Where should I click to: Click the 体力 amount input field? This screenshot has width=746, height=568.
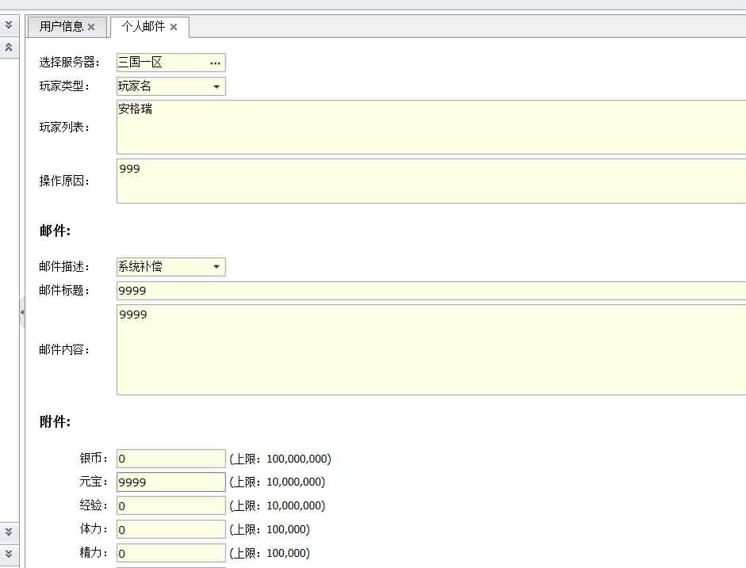(170, 530)
